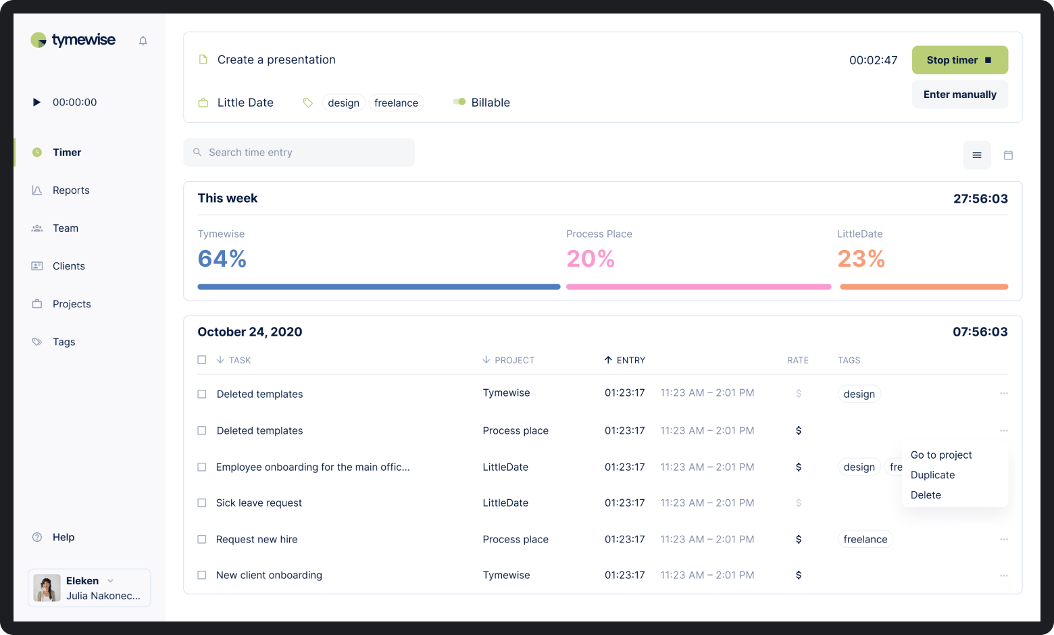The height and width of the screenshot is (635, 1054).
Task: Choose Duplicate from the context menu
Action: 932,475
